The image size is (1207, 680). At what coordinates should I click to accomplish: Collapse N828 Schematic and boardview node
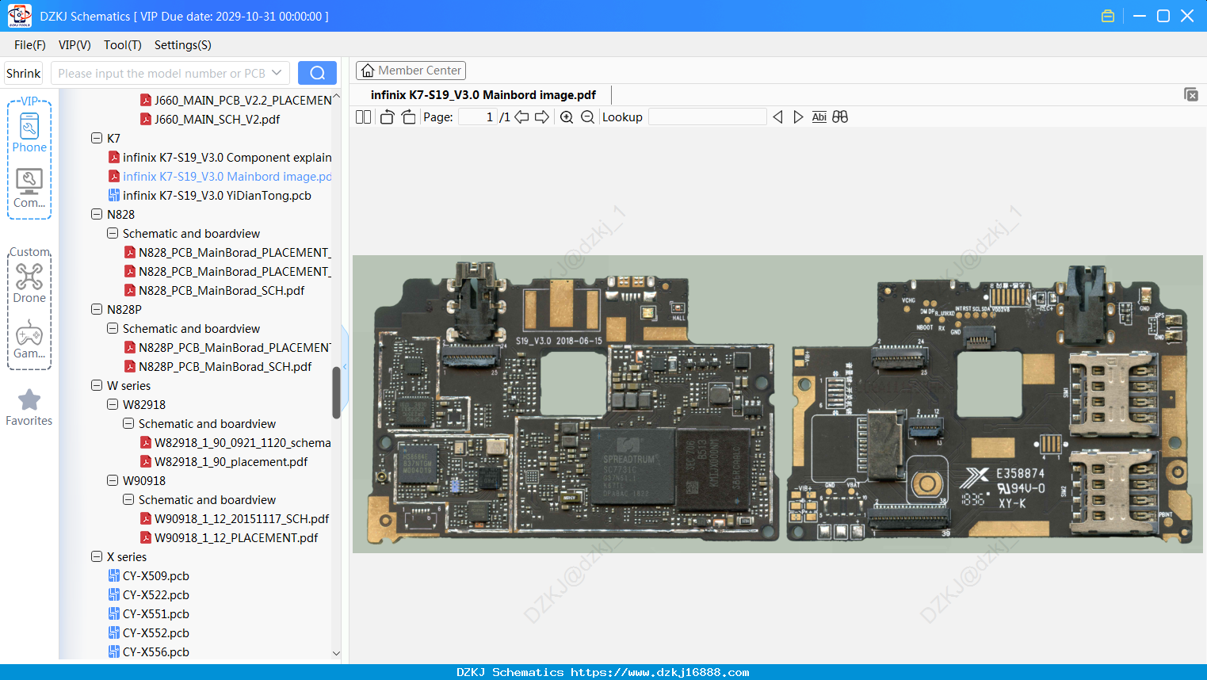[113, 233]
